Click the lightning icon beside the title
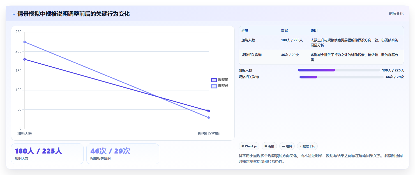Viewport: 415px width, 175px height. click(x=13, y=14)
